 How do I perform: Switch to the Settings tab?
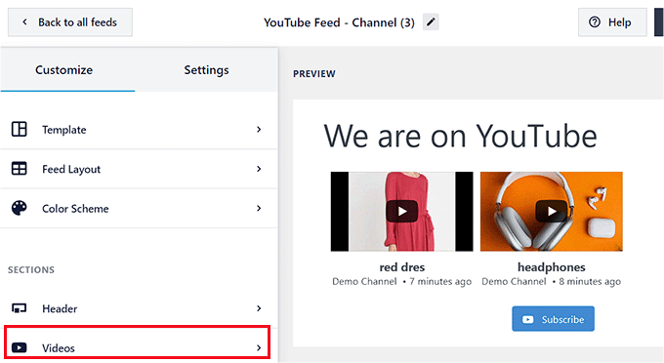point(206,70)
